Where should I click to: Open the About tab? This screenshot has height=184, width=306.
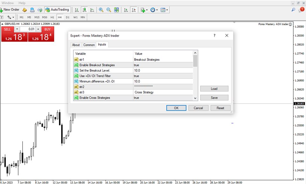tap(76, 45)
